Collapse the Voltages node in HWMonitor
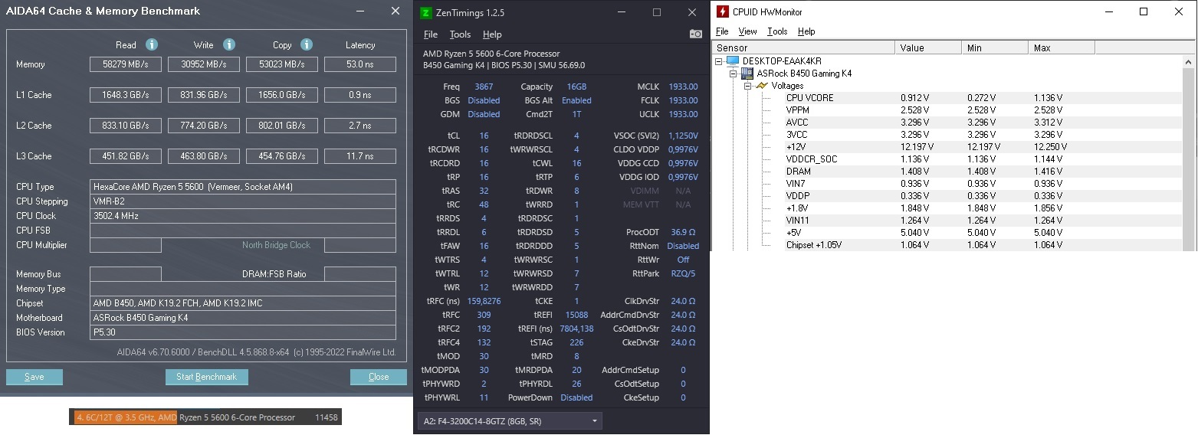 coord(747,86)
